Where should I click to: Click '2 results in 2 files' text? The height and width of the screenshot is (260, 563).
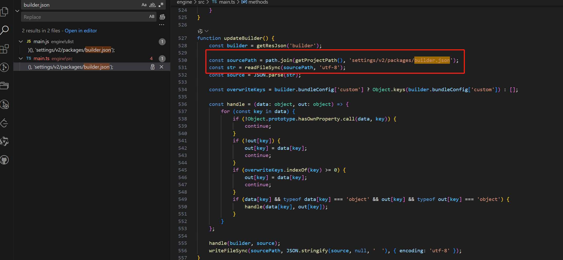click(41, 31)
